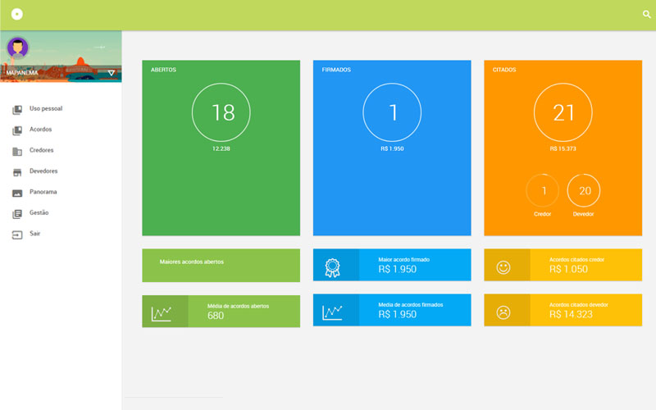Image resolution: width=656 pixels, height=410 pixels.
Task: Click the user avatar picture
Action: pos(17,48)
